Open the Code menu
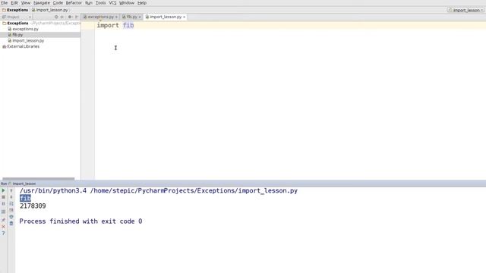This screenshot has width=486, height=273. tap(58, 3)
